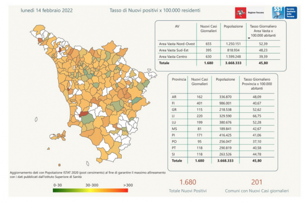Click rate 48,23 in Area Vasta table
This screenshot has height=203, width=307.
coord(263,50)
